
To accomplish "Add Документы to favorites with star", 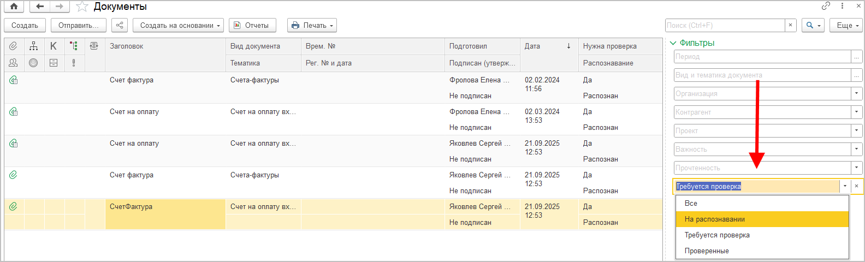I will [x=82, y=7].
